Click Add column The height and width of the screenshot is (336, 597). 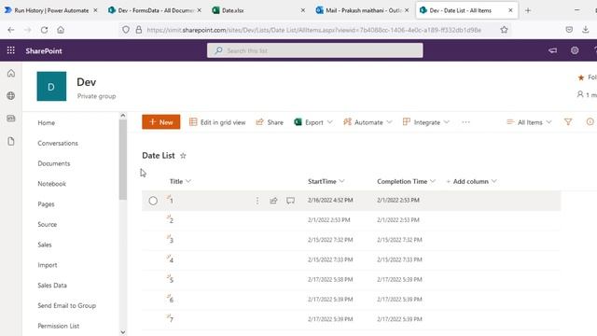[471, 181]
